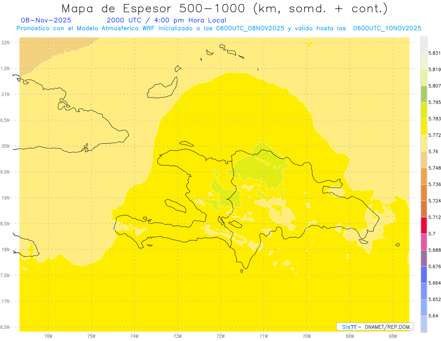Select the "21N" latitude label
441x341 pixels.
(x=6, y=94)
